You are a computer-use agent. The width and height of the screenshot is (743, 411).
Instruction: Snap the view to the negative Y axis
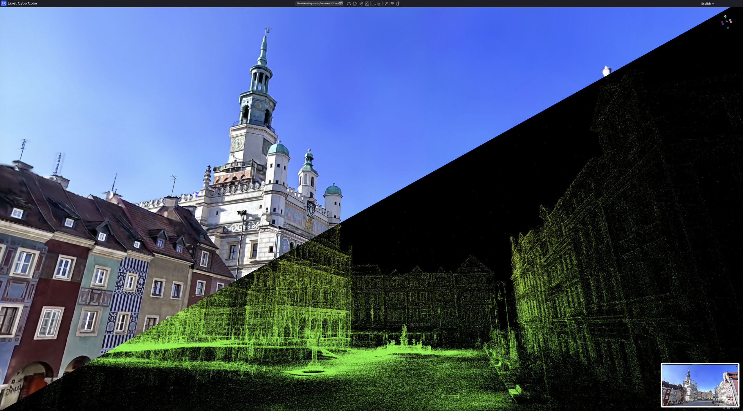(x=728, y=28)
